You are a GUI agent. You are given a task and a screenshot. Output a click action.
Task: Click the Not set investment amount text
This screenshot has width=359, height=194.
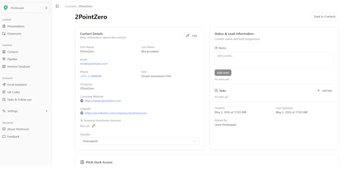pyautogui.click(x=85, y=126)
